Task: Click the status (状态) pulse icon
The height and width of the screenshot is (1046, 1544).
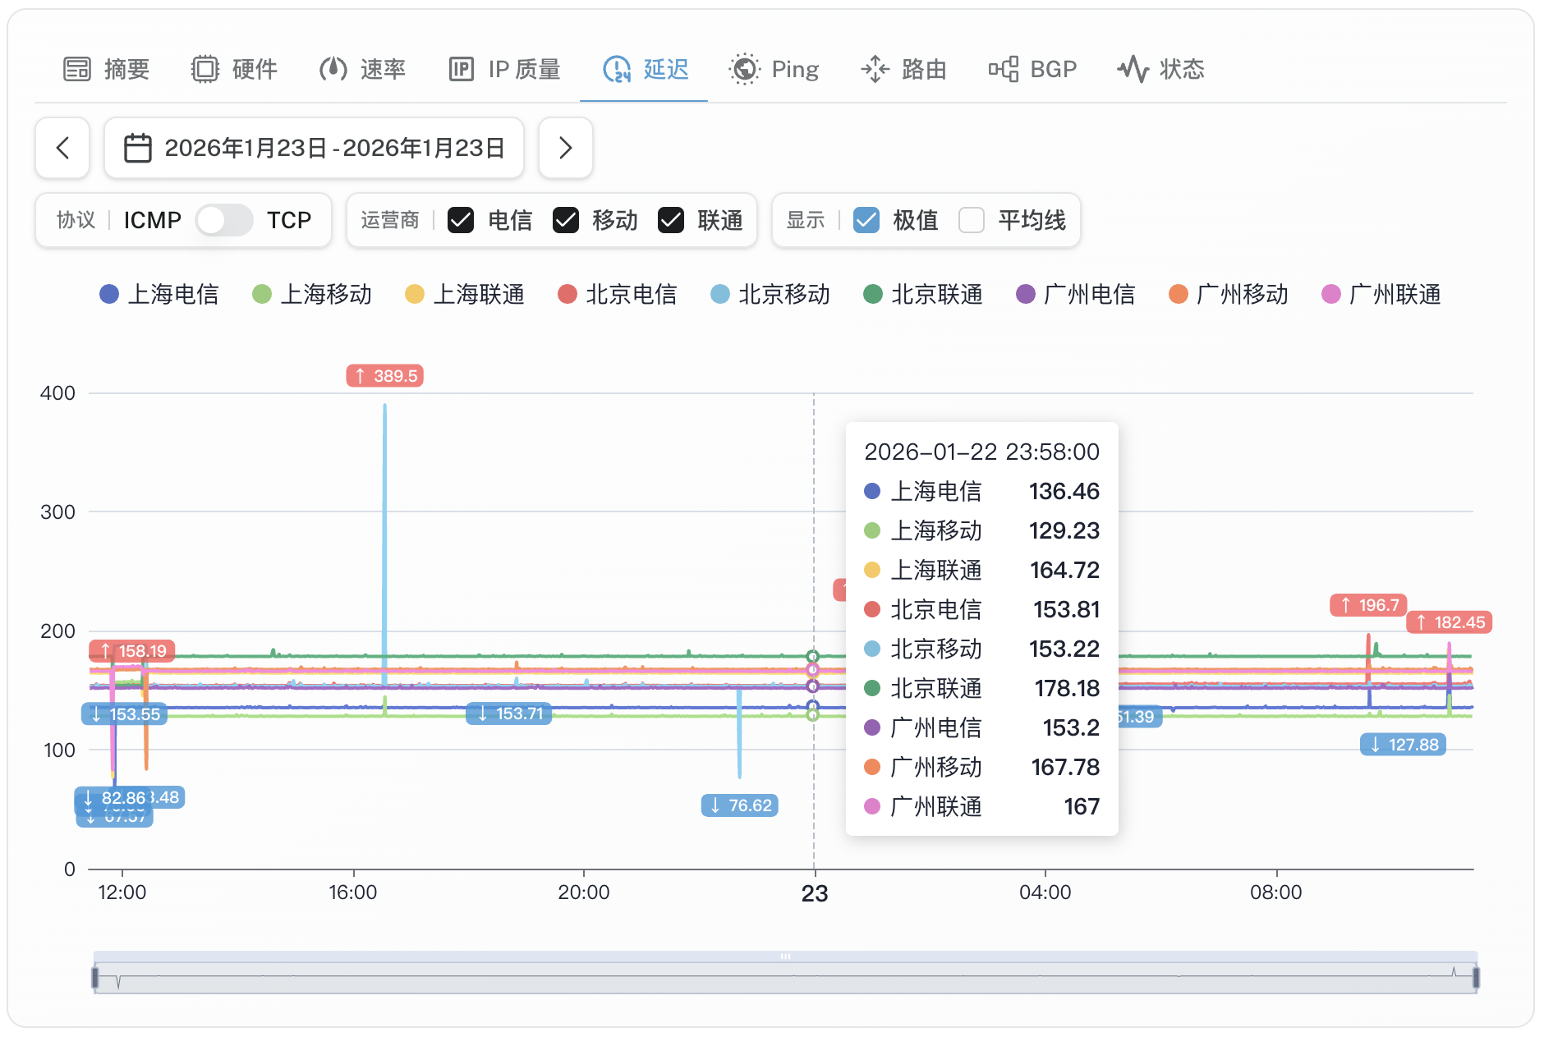Action: click(1133, 69)
